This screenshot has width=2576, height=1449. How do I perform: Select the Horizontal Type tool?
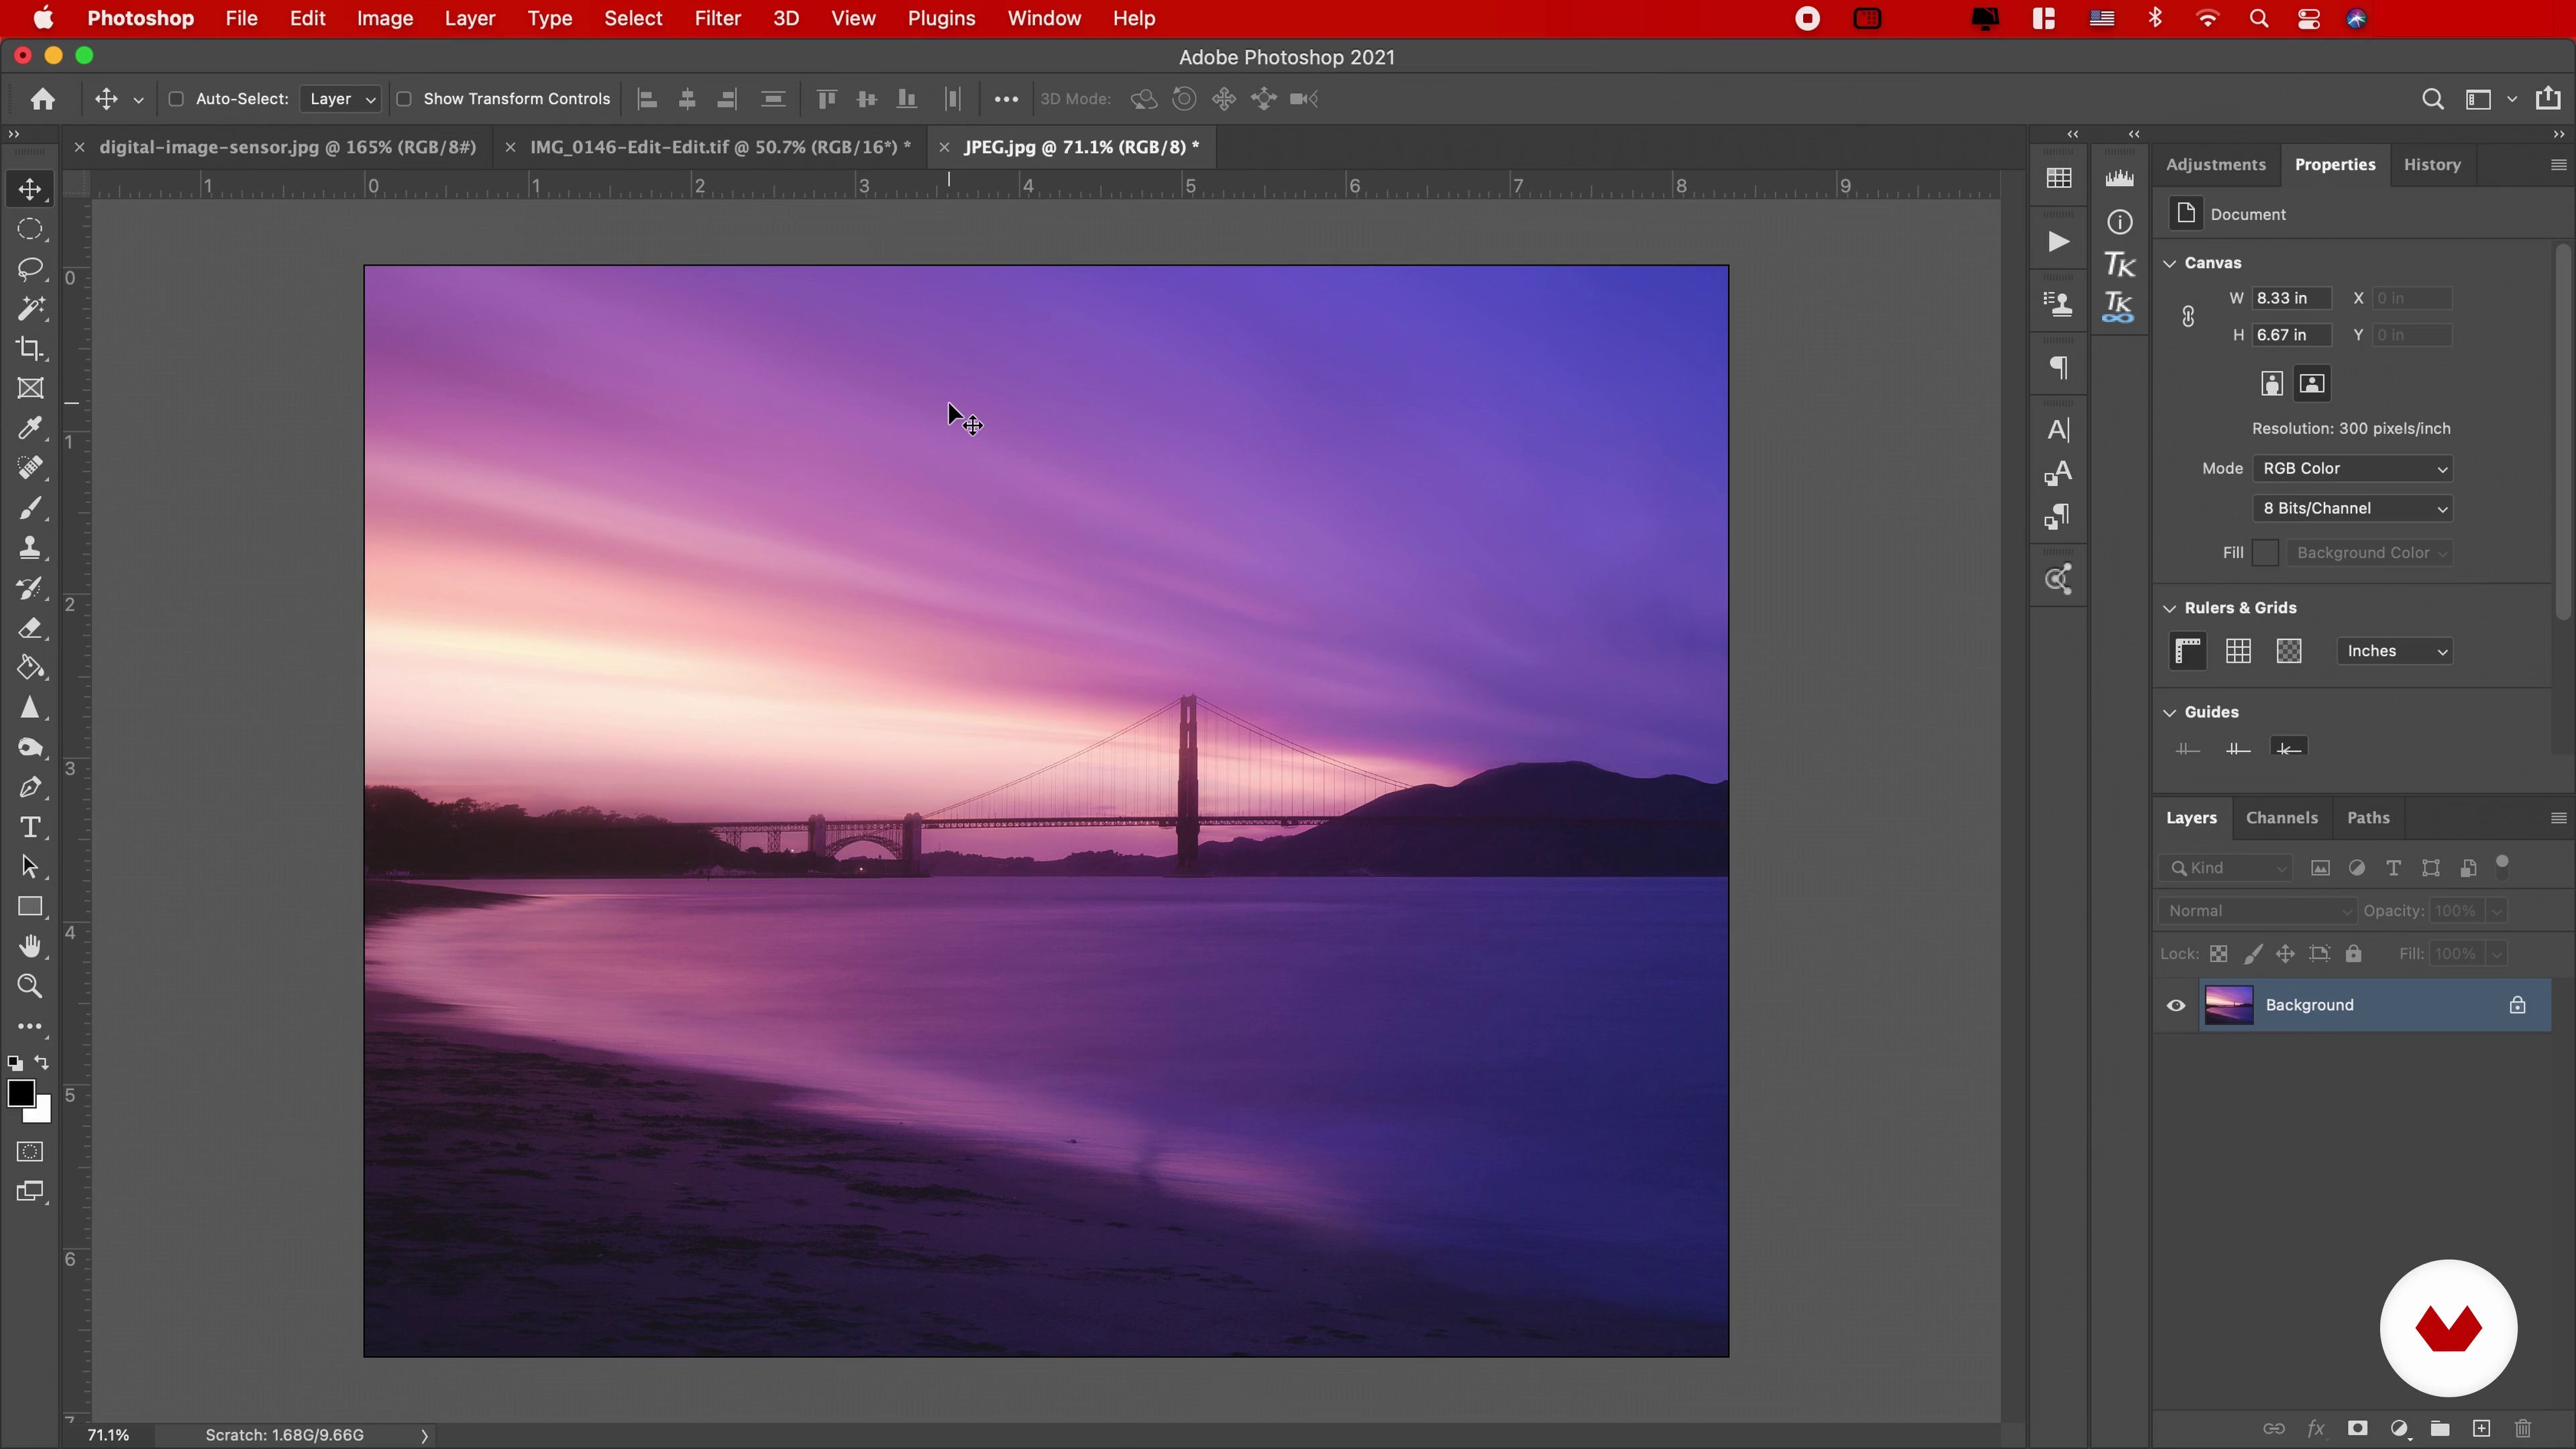point(30,828)
